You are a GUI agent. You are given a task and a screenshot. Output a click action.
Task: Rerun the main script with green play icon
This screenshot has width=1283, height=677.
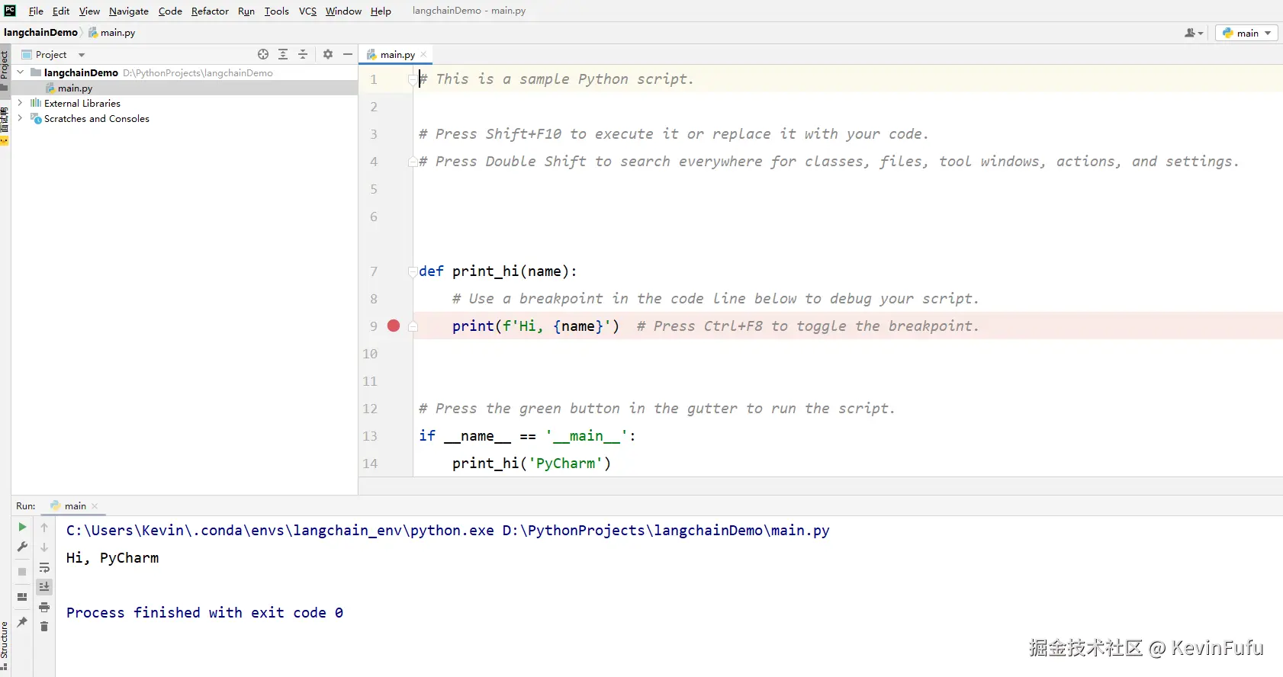point(22,527)
